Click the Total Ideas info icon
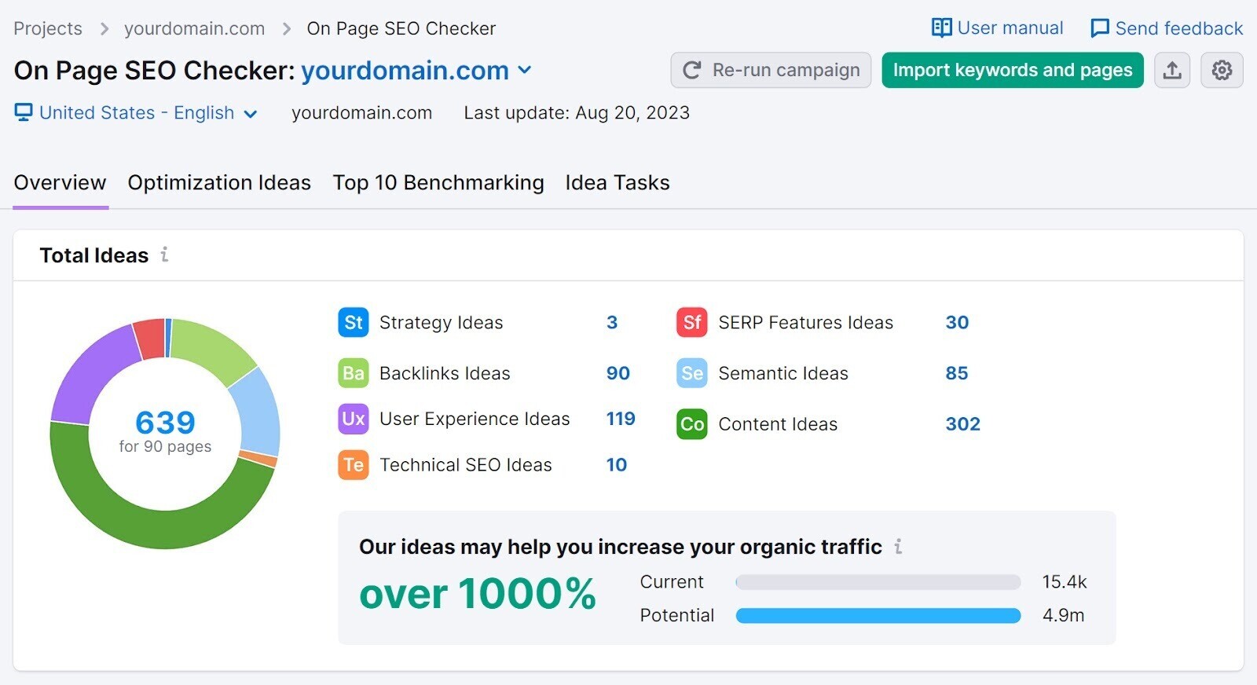 click(x=164, y=255)
